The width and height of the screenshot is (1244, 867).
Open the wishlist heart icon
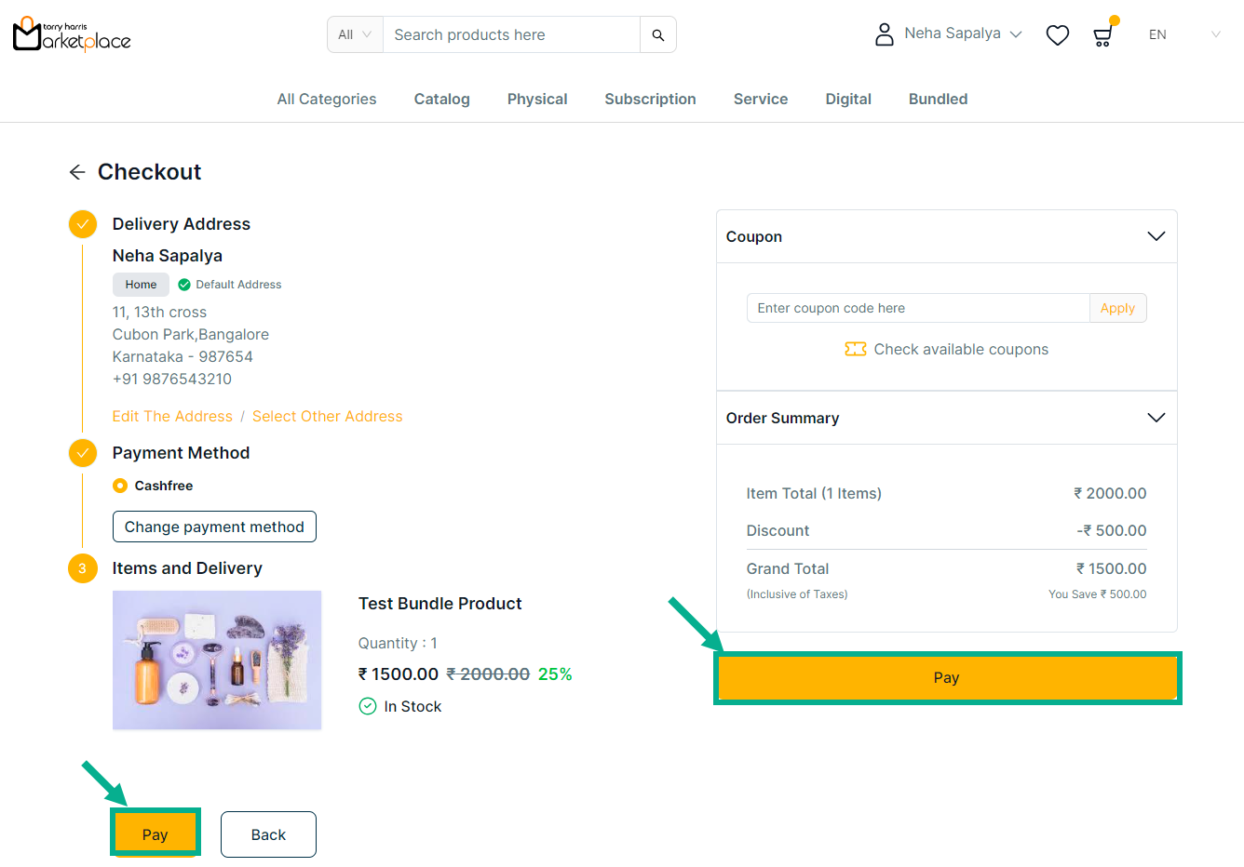1057,35
